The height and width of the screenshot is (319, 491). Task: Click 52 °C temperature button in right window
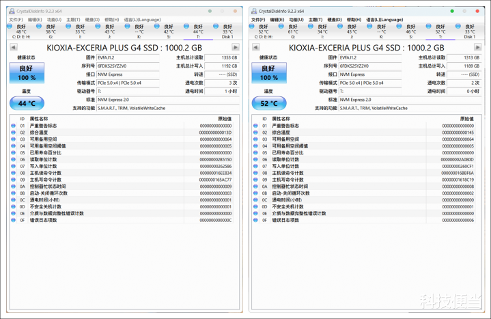click(x=269, y=103)
